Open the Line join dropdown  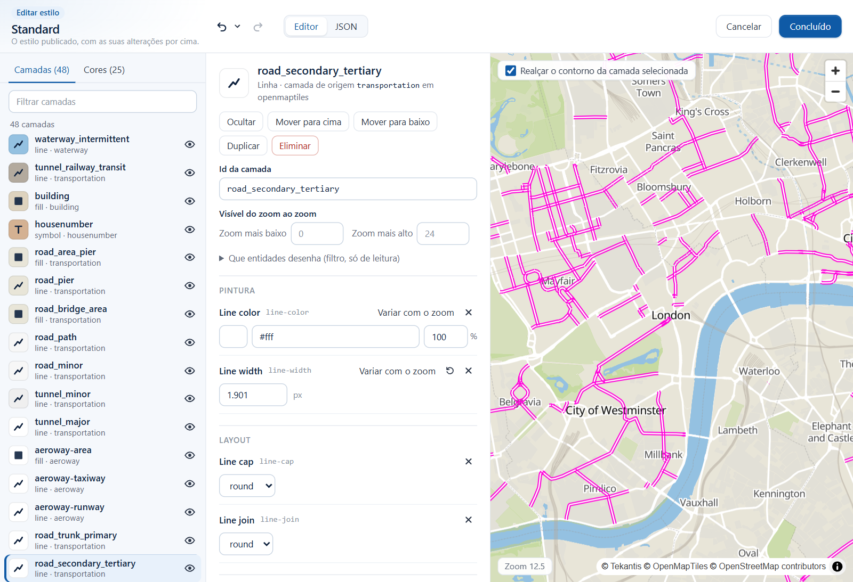[x=246, y=544]
